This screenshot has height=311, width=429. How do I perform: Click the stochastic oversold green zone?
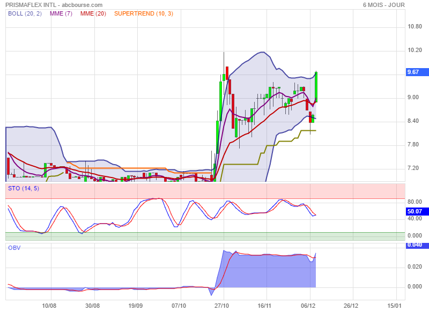(205, 236)
